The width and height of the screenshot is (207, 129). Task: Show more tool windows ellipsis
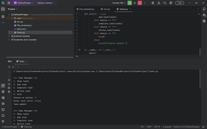tap(3, 23)
